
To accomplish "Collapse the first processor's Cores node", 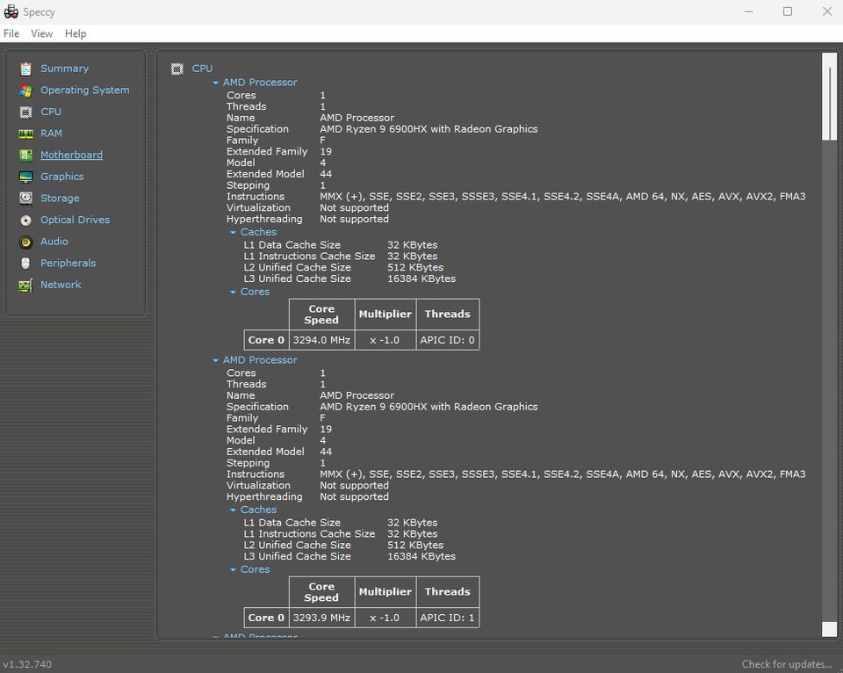I will click(x=233, y=292).
